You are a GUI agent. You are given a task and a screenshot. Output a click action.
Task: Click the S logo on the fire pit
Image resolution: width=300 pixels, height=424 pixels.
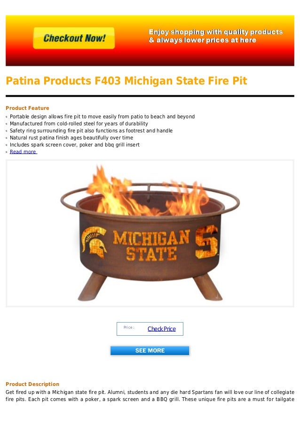[206, 242]
